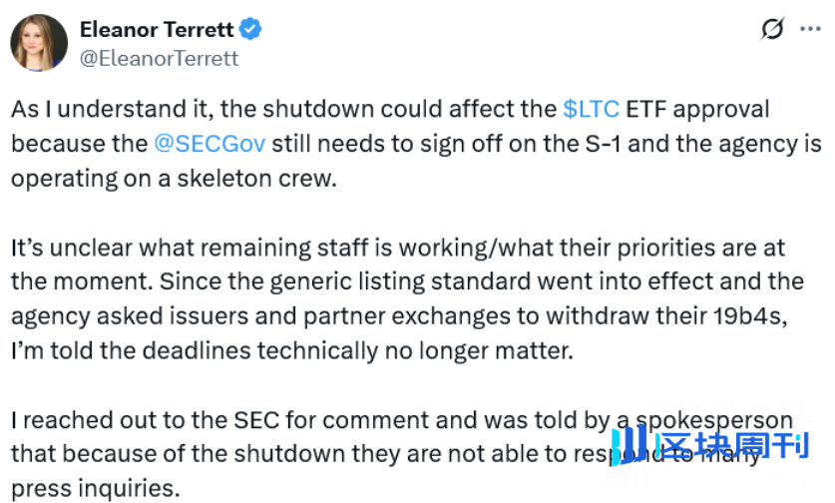This screenshot has height=503, width=835.
Task: Open the @SECGov mention link
Action: click(210, 141)
